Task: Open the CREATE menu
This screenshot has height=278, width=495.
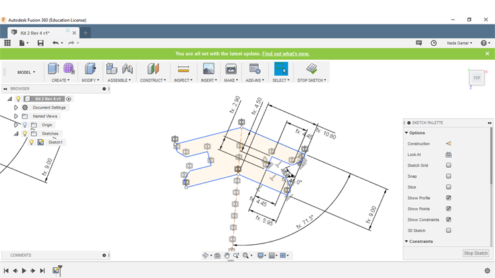Action: pyautogui.click(x=60, y=80)
